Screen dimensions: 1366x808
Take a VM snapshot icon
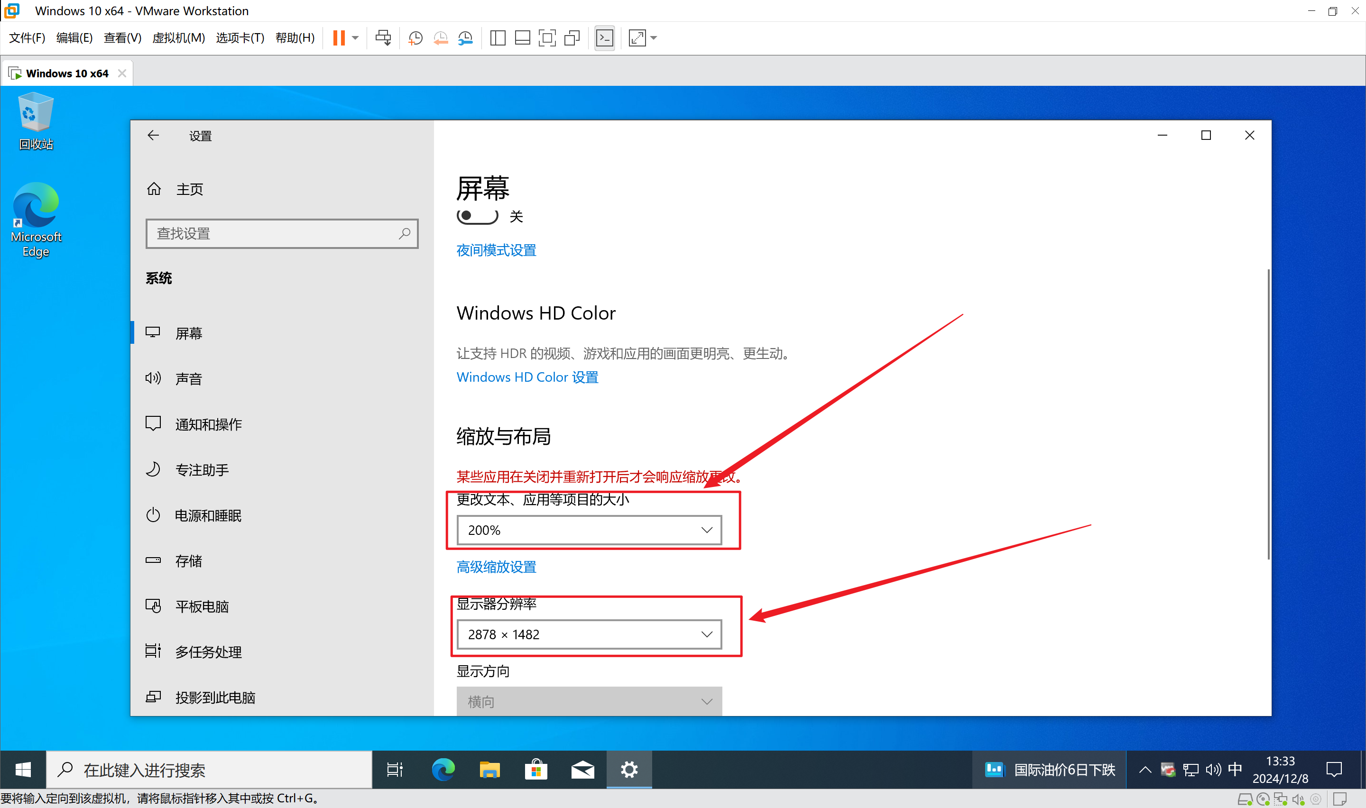click(415, 37)
